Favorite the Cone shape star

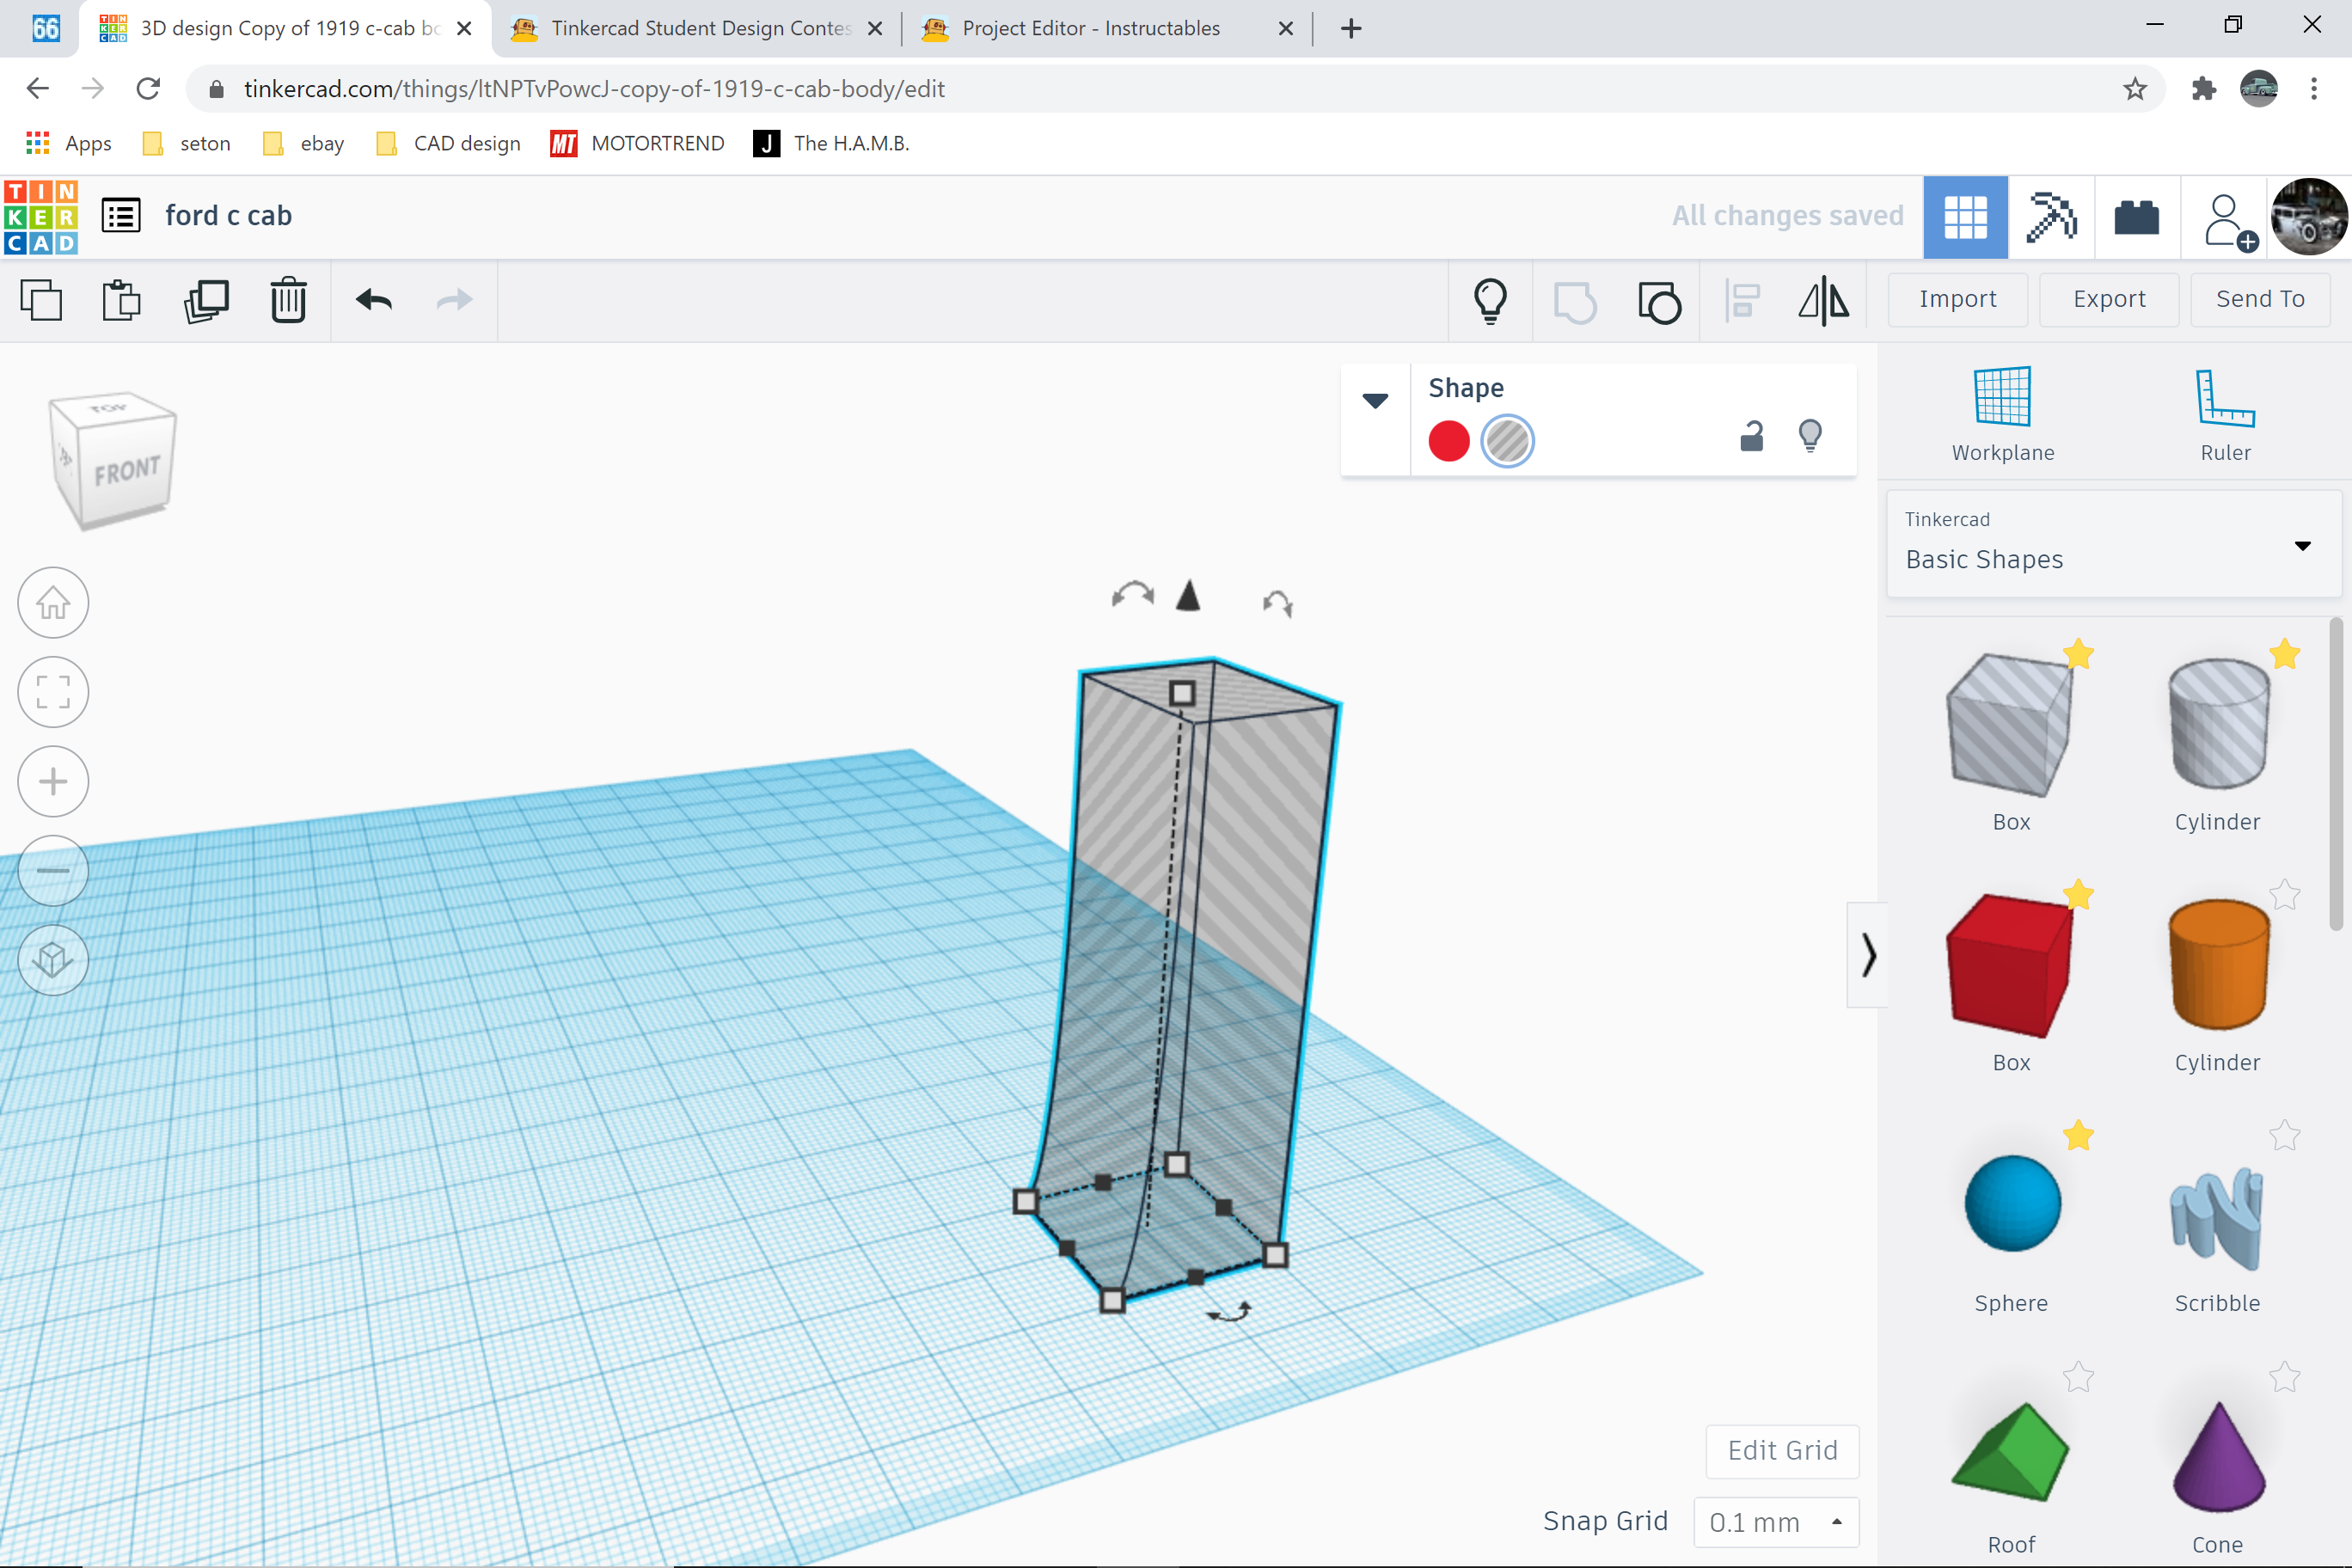[x=2284, y=1377]
